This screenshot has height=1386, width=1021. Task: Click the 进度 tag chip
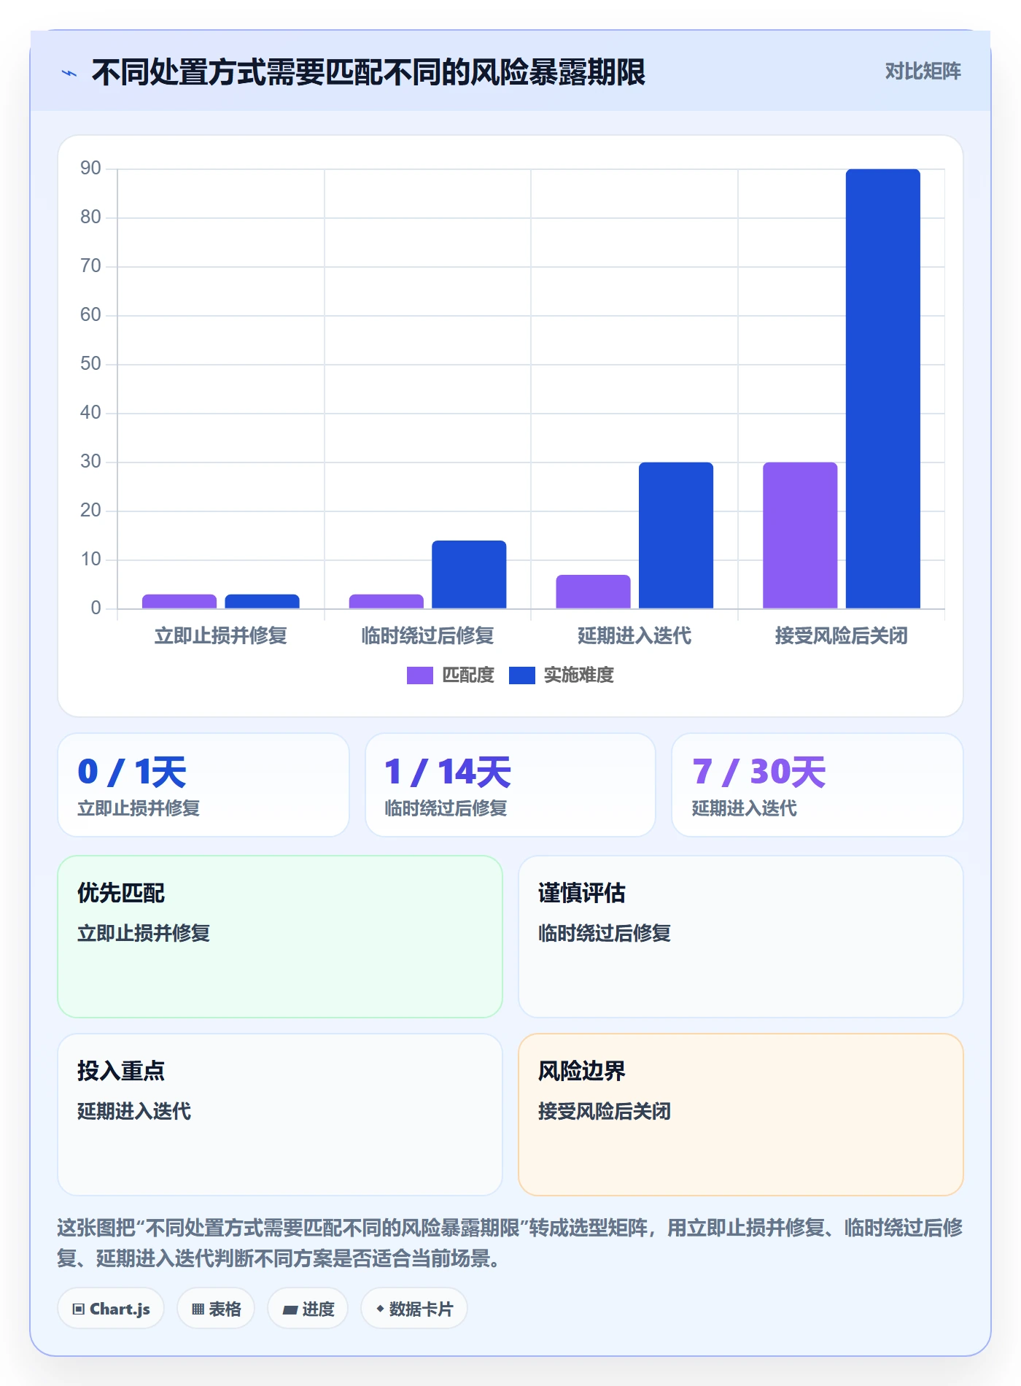(x=308, y=1309)
